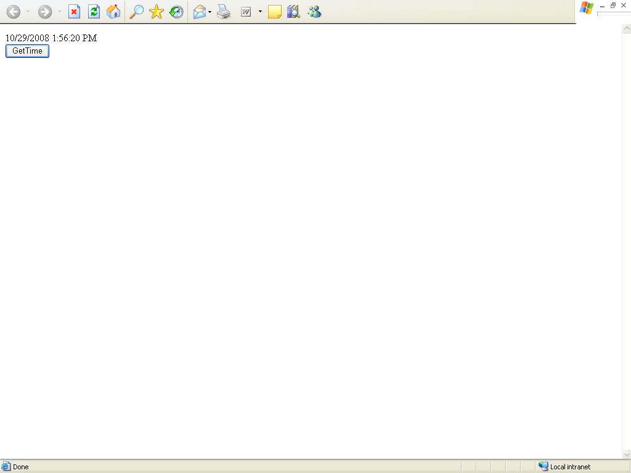The image size is (631, 473).
Task: Open Search with magnifying glass icon
Action: [136, 12]
